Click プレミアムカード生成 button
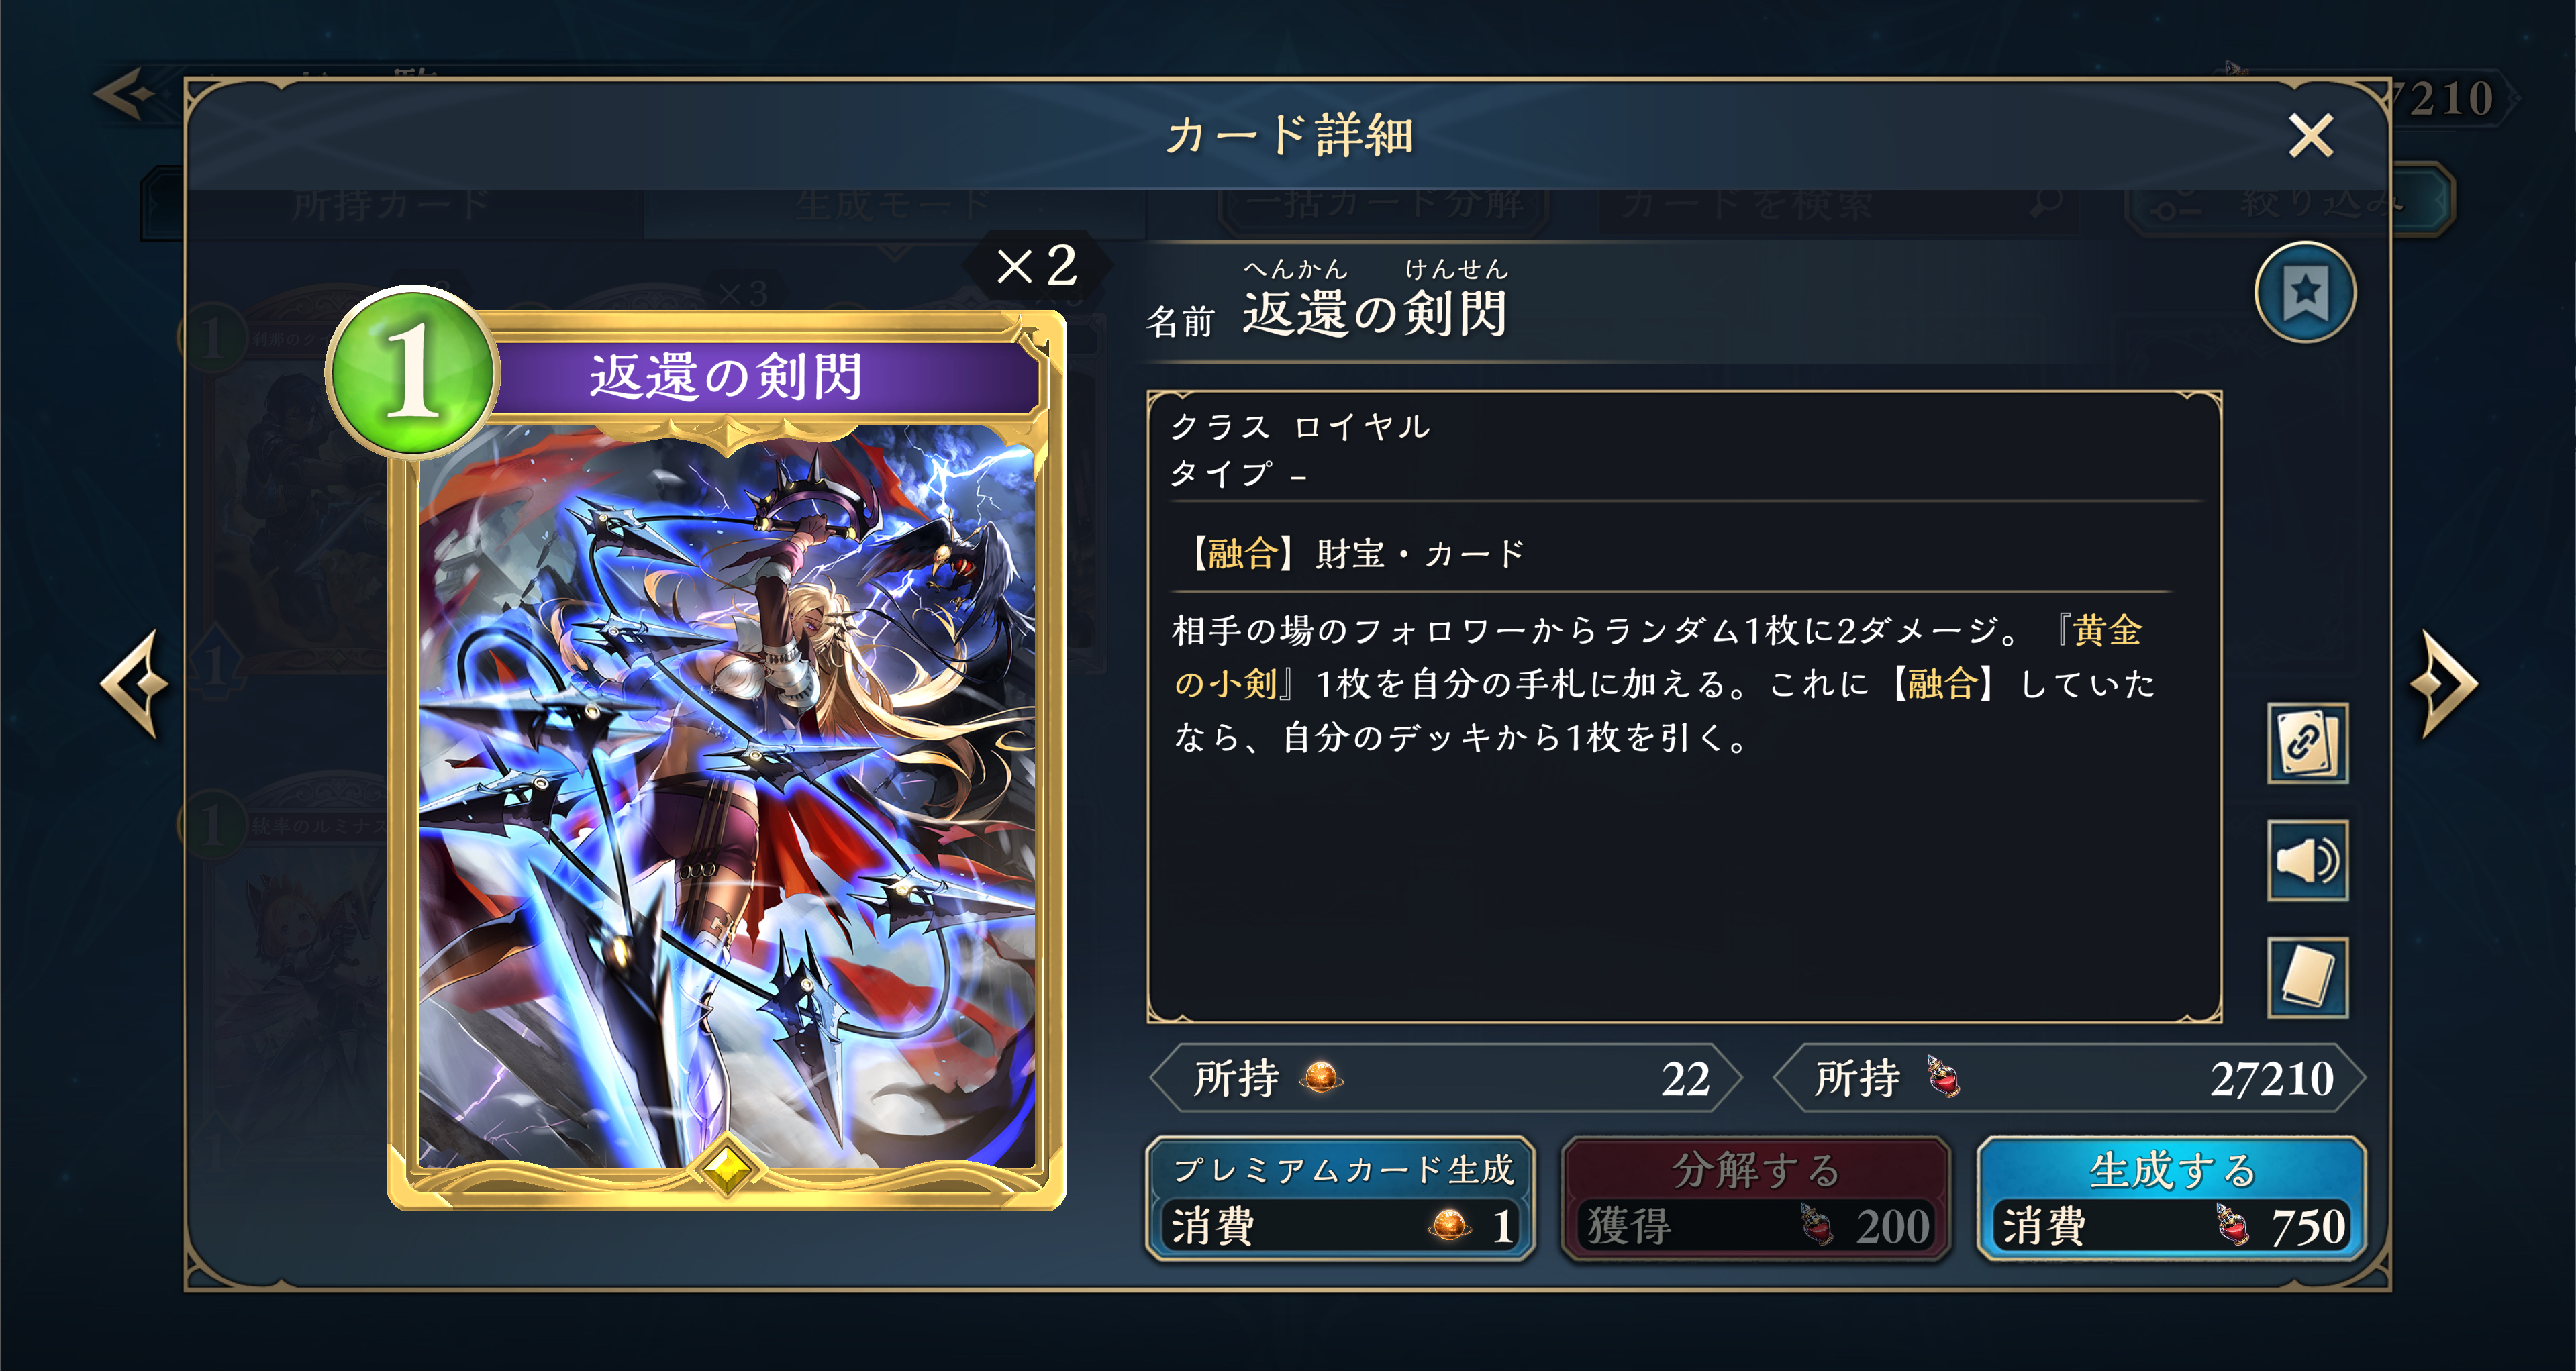2576x1371 pixels. (x=1340, y=1198)
